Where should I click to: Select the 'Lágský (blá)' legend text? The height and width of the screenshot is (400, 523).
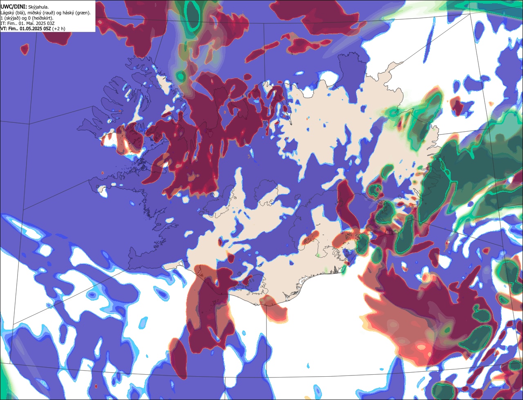pyautogui.click(x=12, y=13)
